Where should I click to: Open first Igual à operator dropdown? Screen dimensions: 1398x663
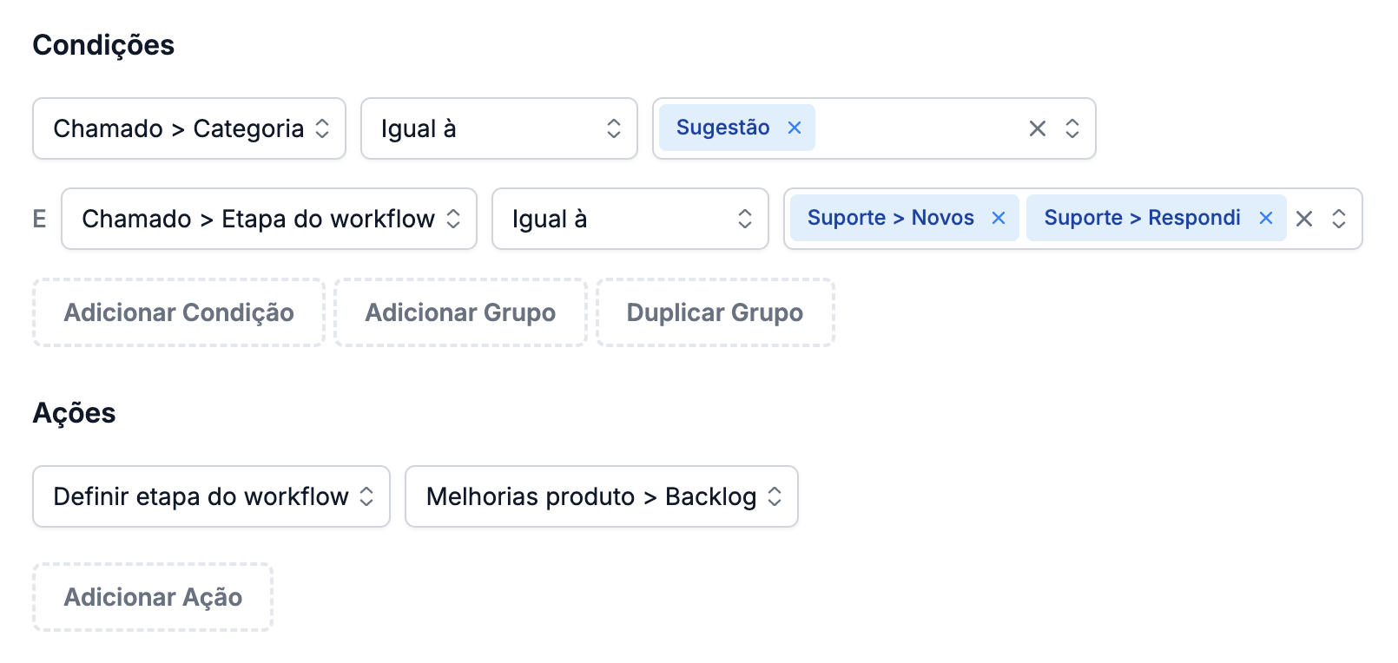499,128
